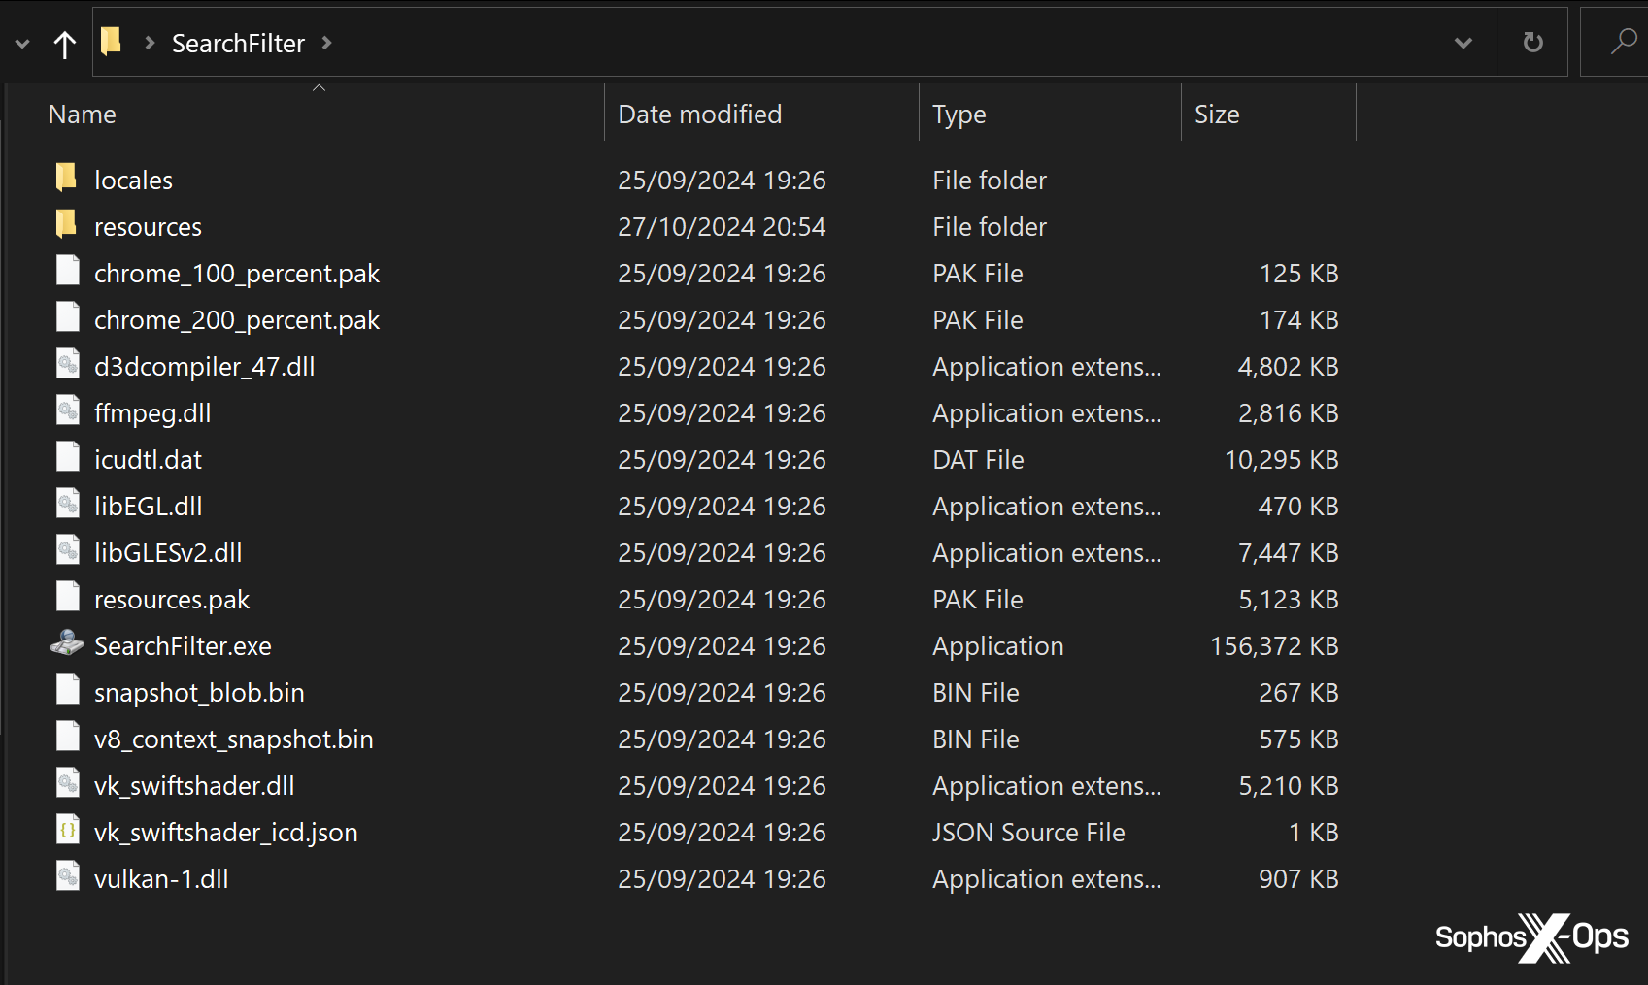Expand the recent locations dropdown arrow
The width and height of the screenshot is (1648, 985).
(x=22, y=44)
